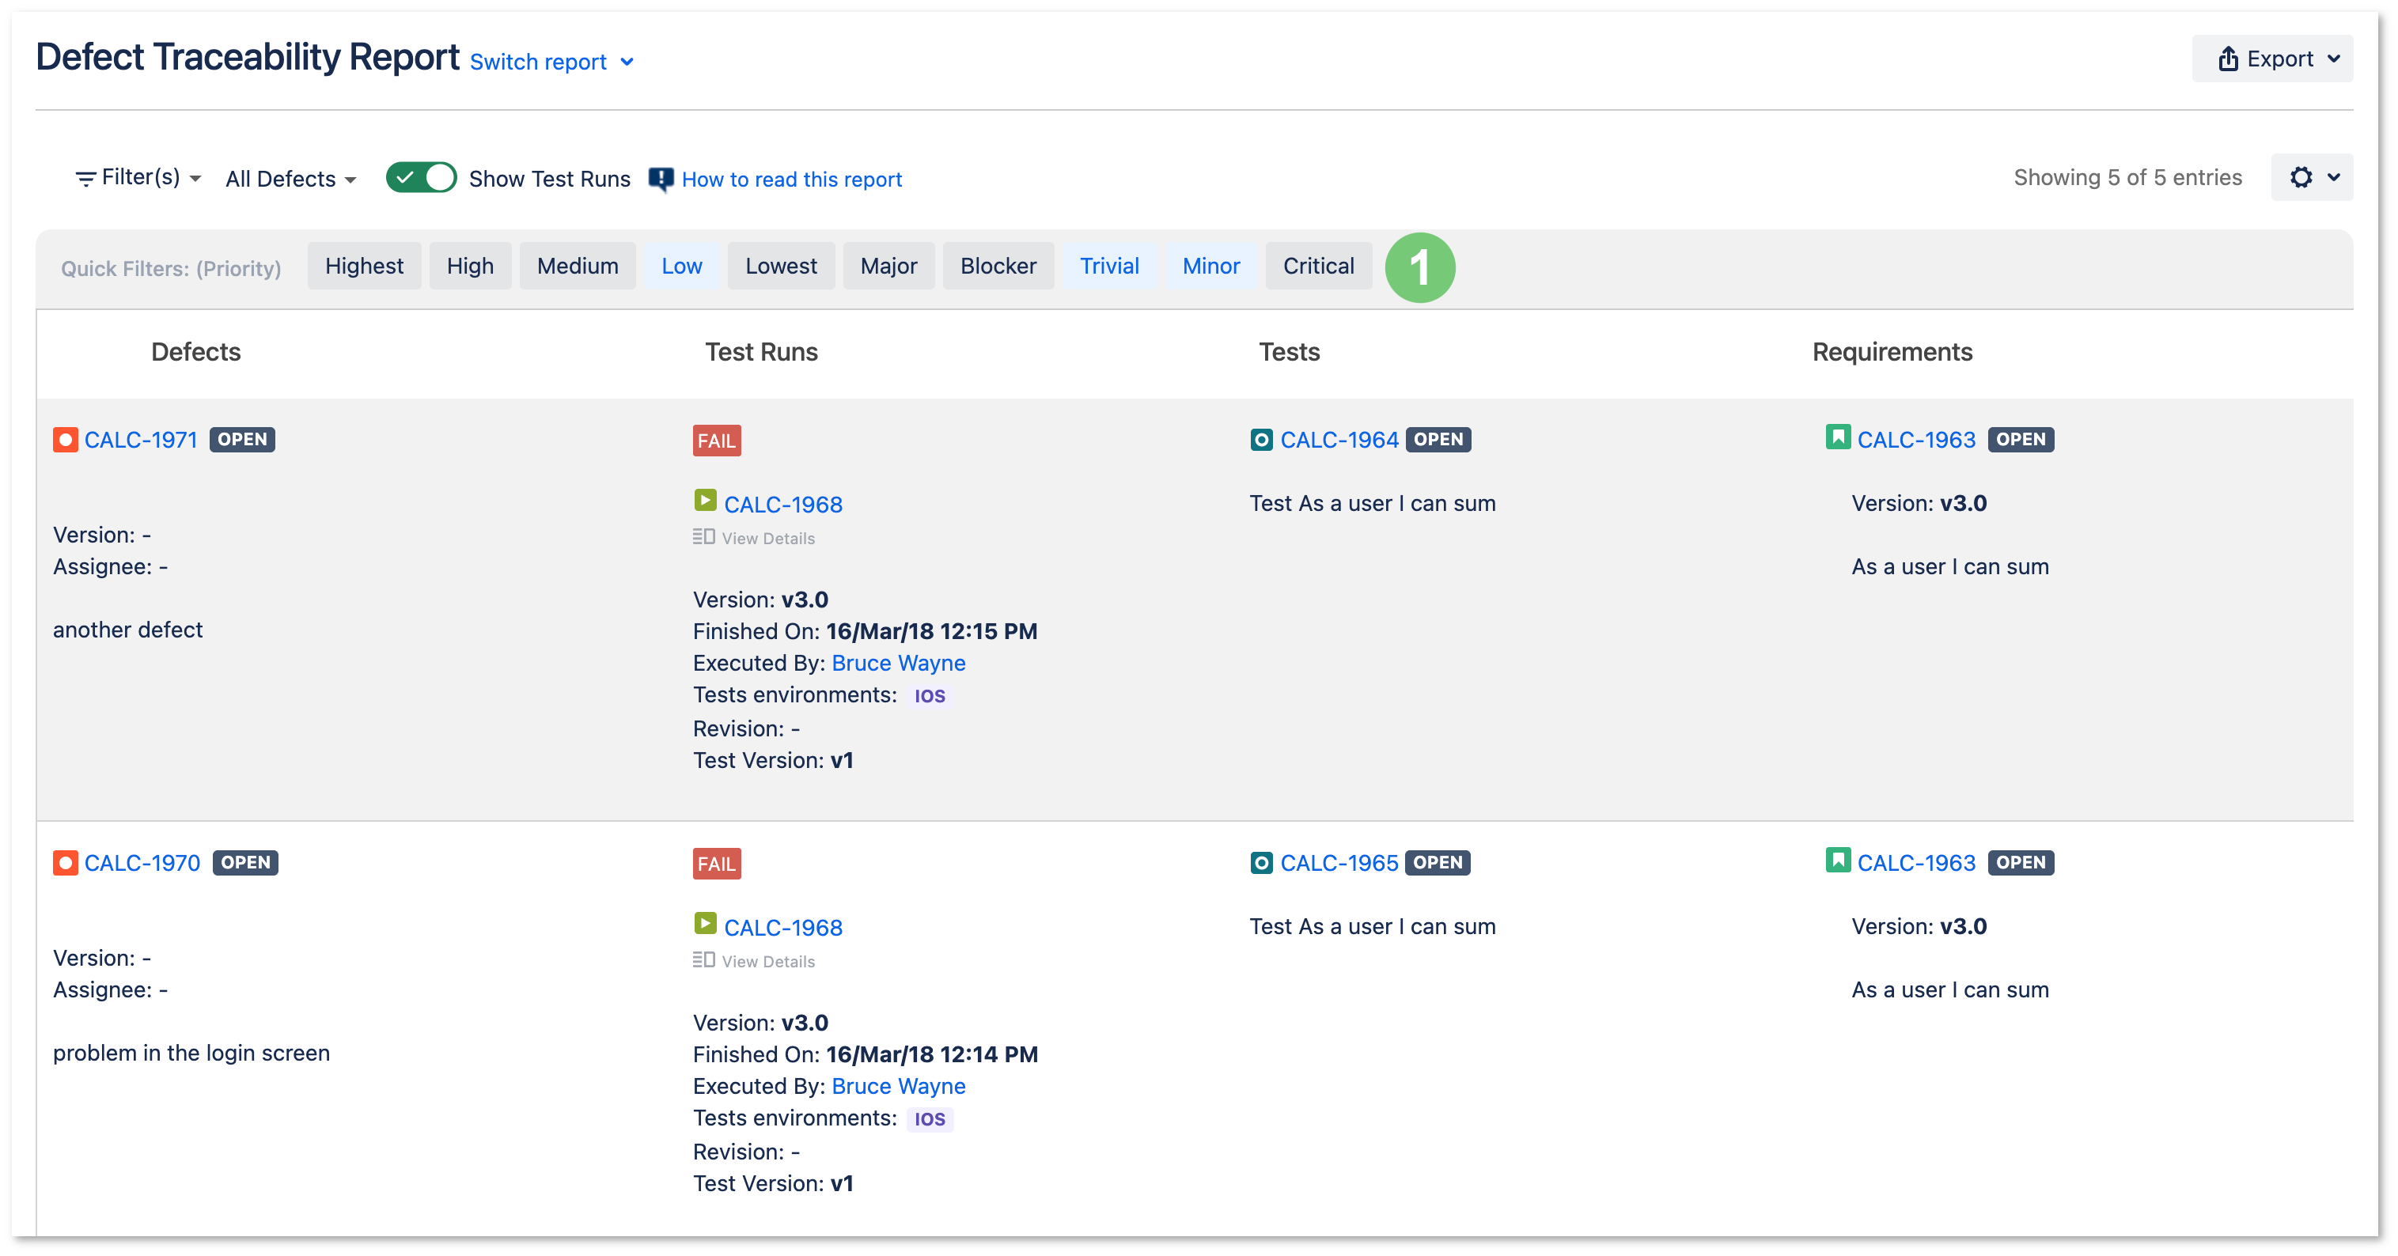The height and width of the screenshot is (1256, 2398).
Task: Click the execution play icon by first CALC-1968
Action: point(705,501)
